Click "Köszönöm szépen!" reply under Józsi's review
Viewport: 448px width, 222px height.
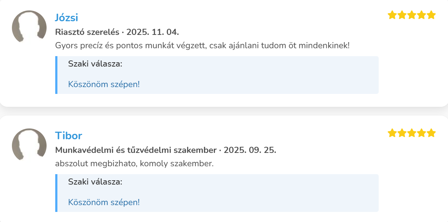pos(104,84)
